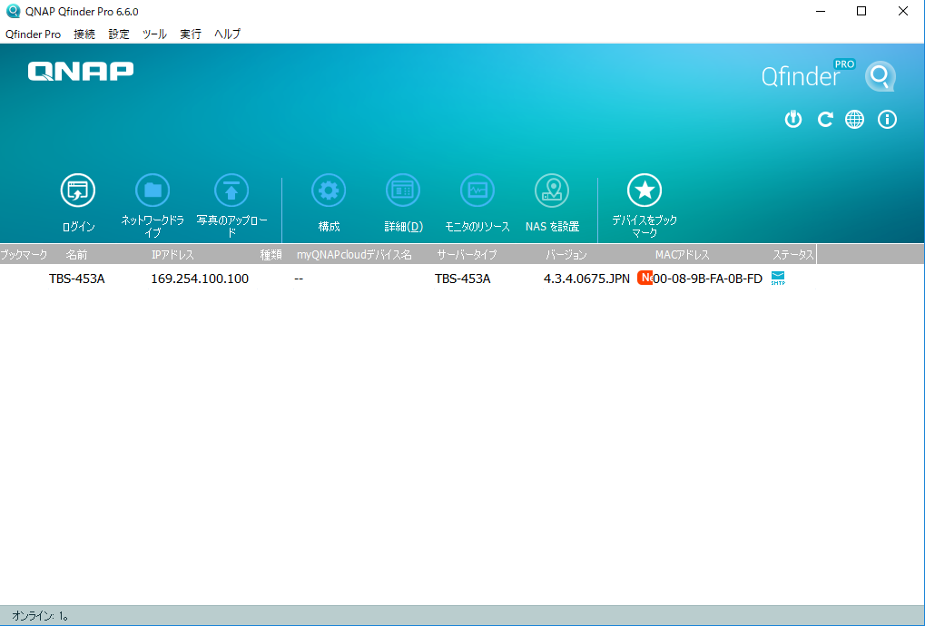Click the power plug icon at top right

792,120
